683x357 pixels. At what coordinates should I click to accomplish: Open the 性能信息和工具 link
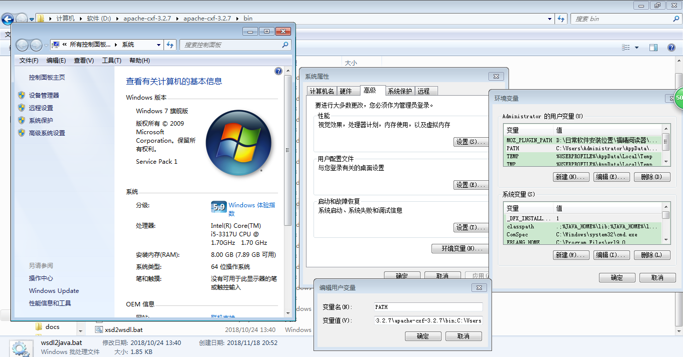point(50,303)
